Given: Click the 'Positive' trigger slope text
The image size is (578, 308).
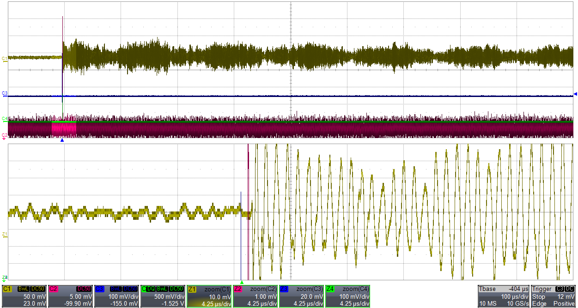Looking at the screenshot, I should click(x=564, y=303).
